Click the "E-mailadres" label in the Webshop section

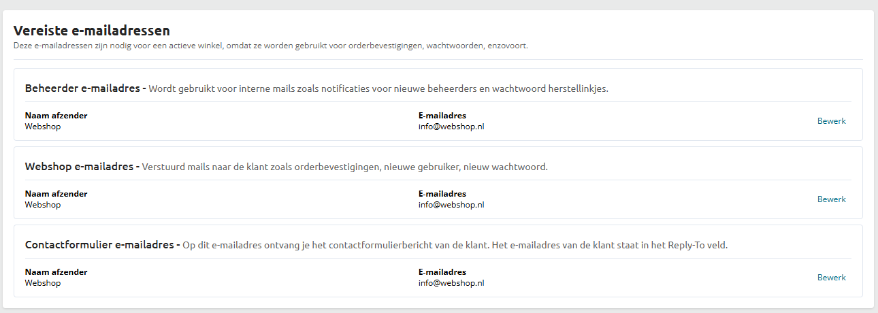tap(442, 194)
